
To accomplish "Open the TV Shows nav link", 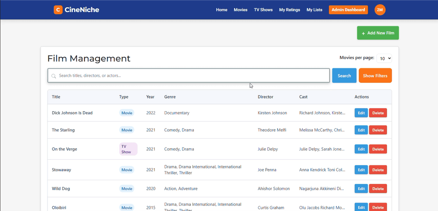I will tap(263, 10).
